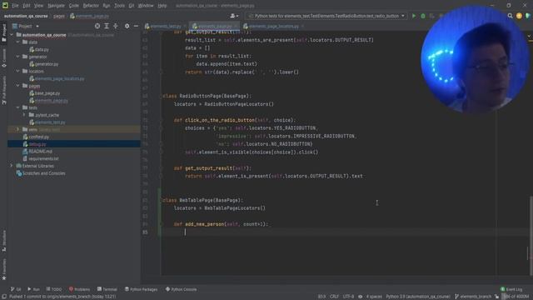Open the Git tool window
This screenshot has width=533, height=300.
(16, 289)
